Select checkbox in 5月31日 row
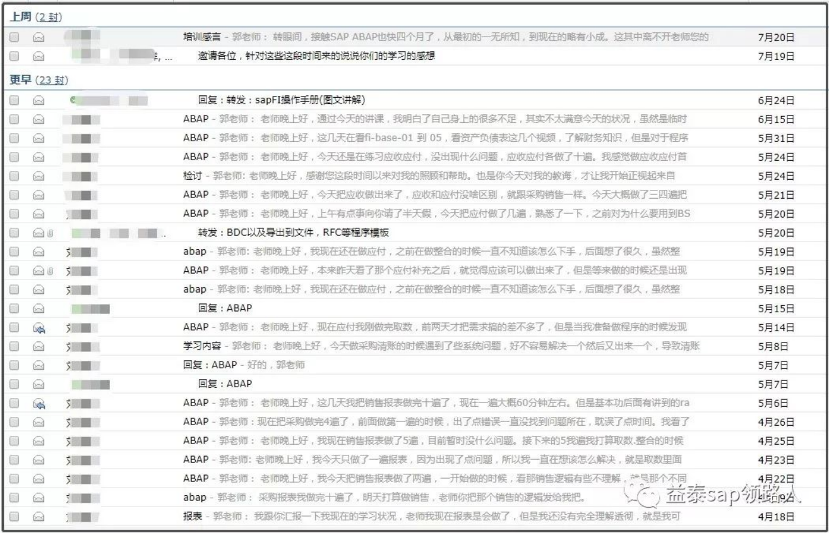 14,138
